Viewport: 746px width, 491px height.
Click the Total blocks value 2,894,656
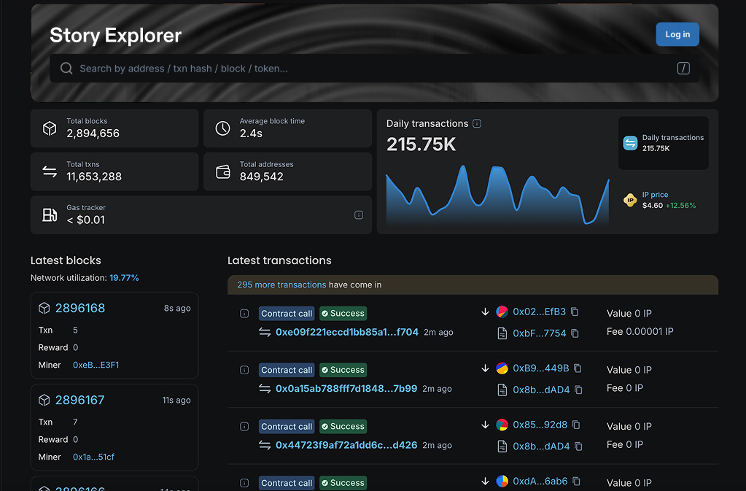click(x=93, y=134)
